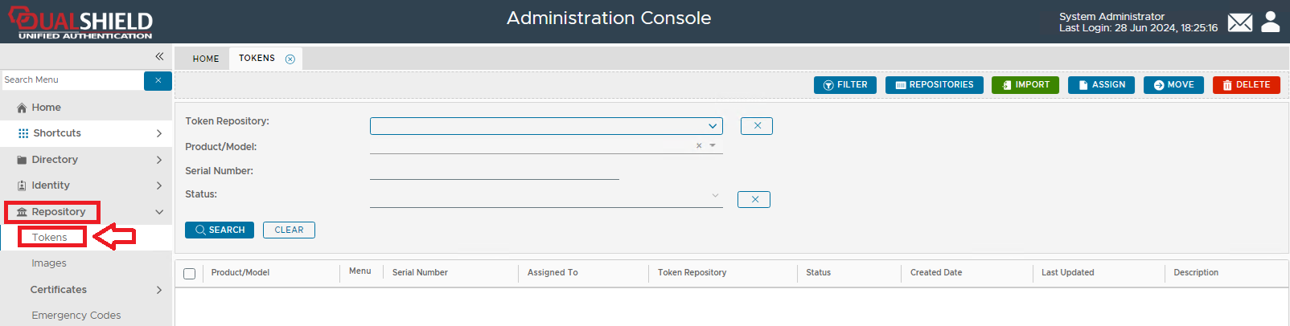Expand the Status dropdown
This screenshot has height=326, width=1290.
coord(715,195)
